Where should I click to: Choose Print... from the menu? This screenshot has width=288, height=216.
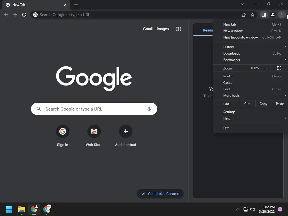(x=250, y=76)
